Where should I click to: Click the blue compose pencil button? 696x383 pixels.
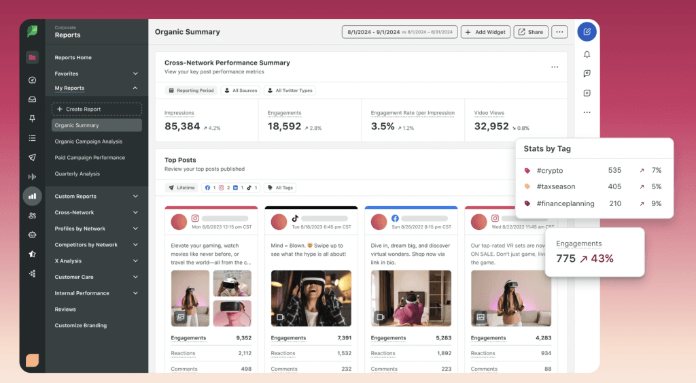pyautogui.click(x=587, y=31)
